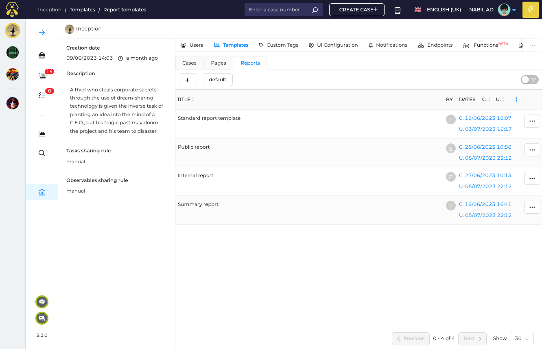Open tasks list icon with 0 badge

pyautogui.click(x=42, y=95)
